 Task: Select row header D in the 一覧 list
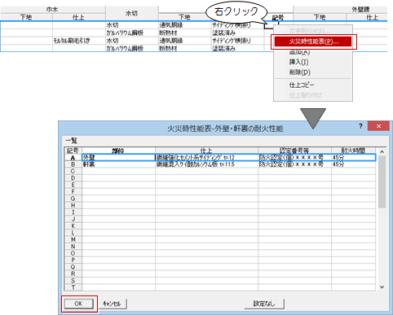tap(73, 178)
